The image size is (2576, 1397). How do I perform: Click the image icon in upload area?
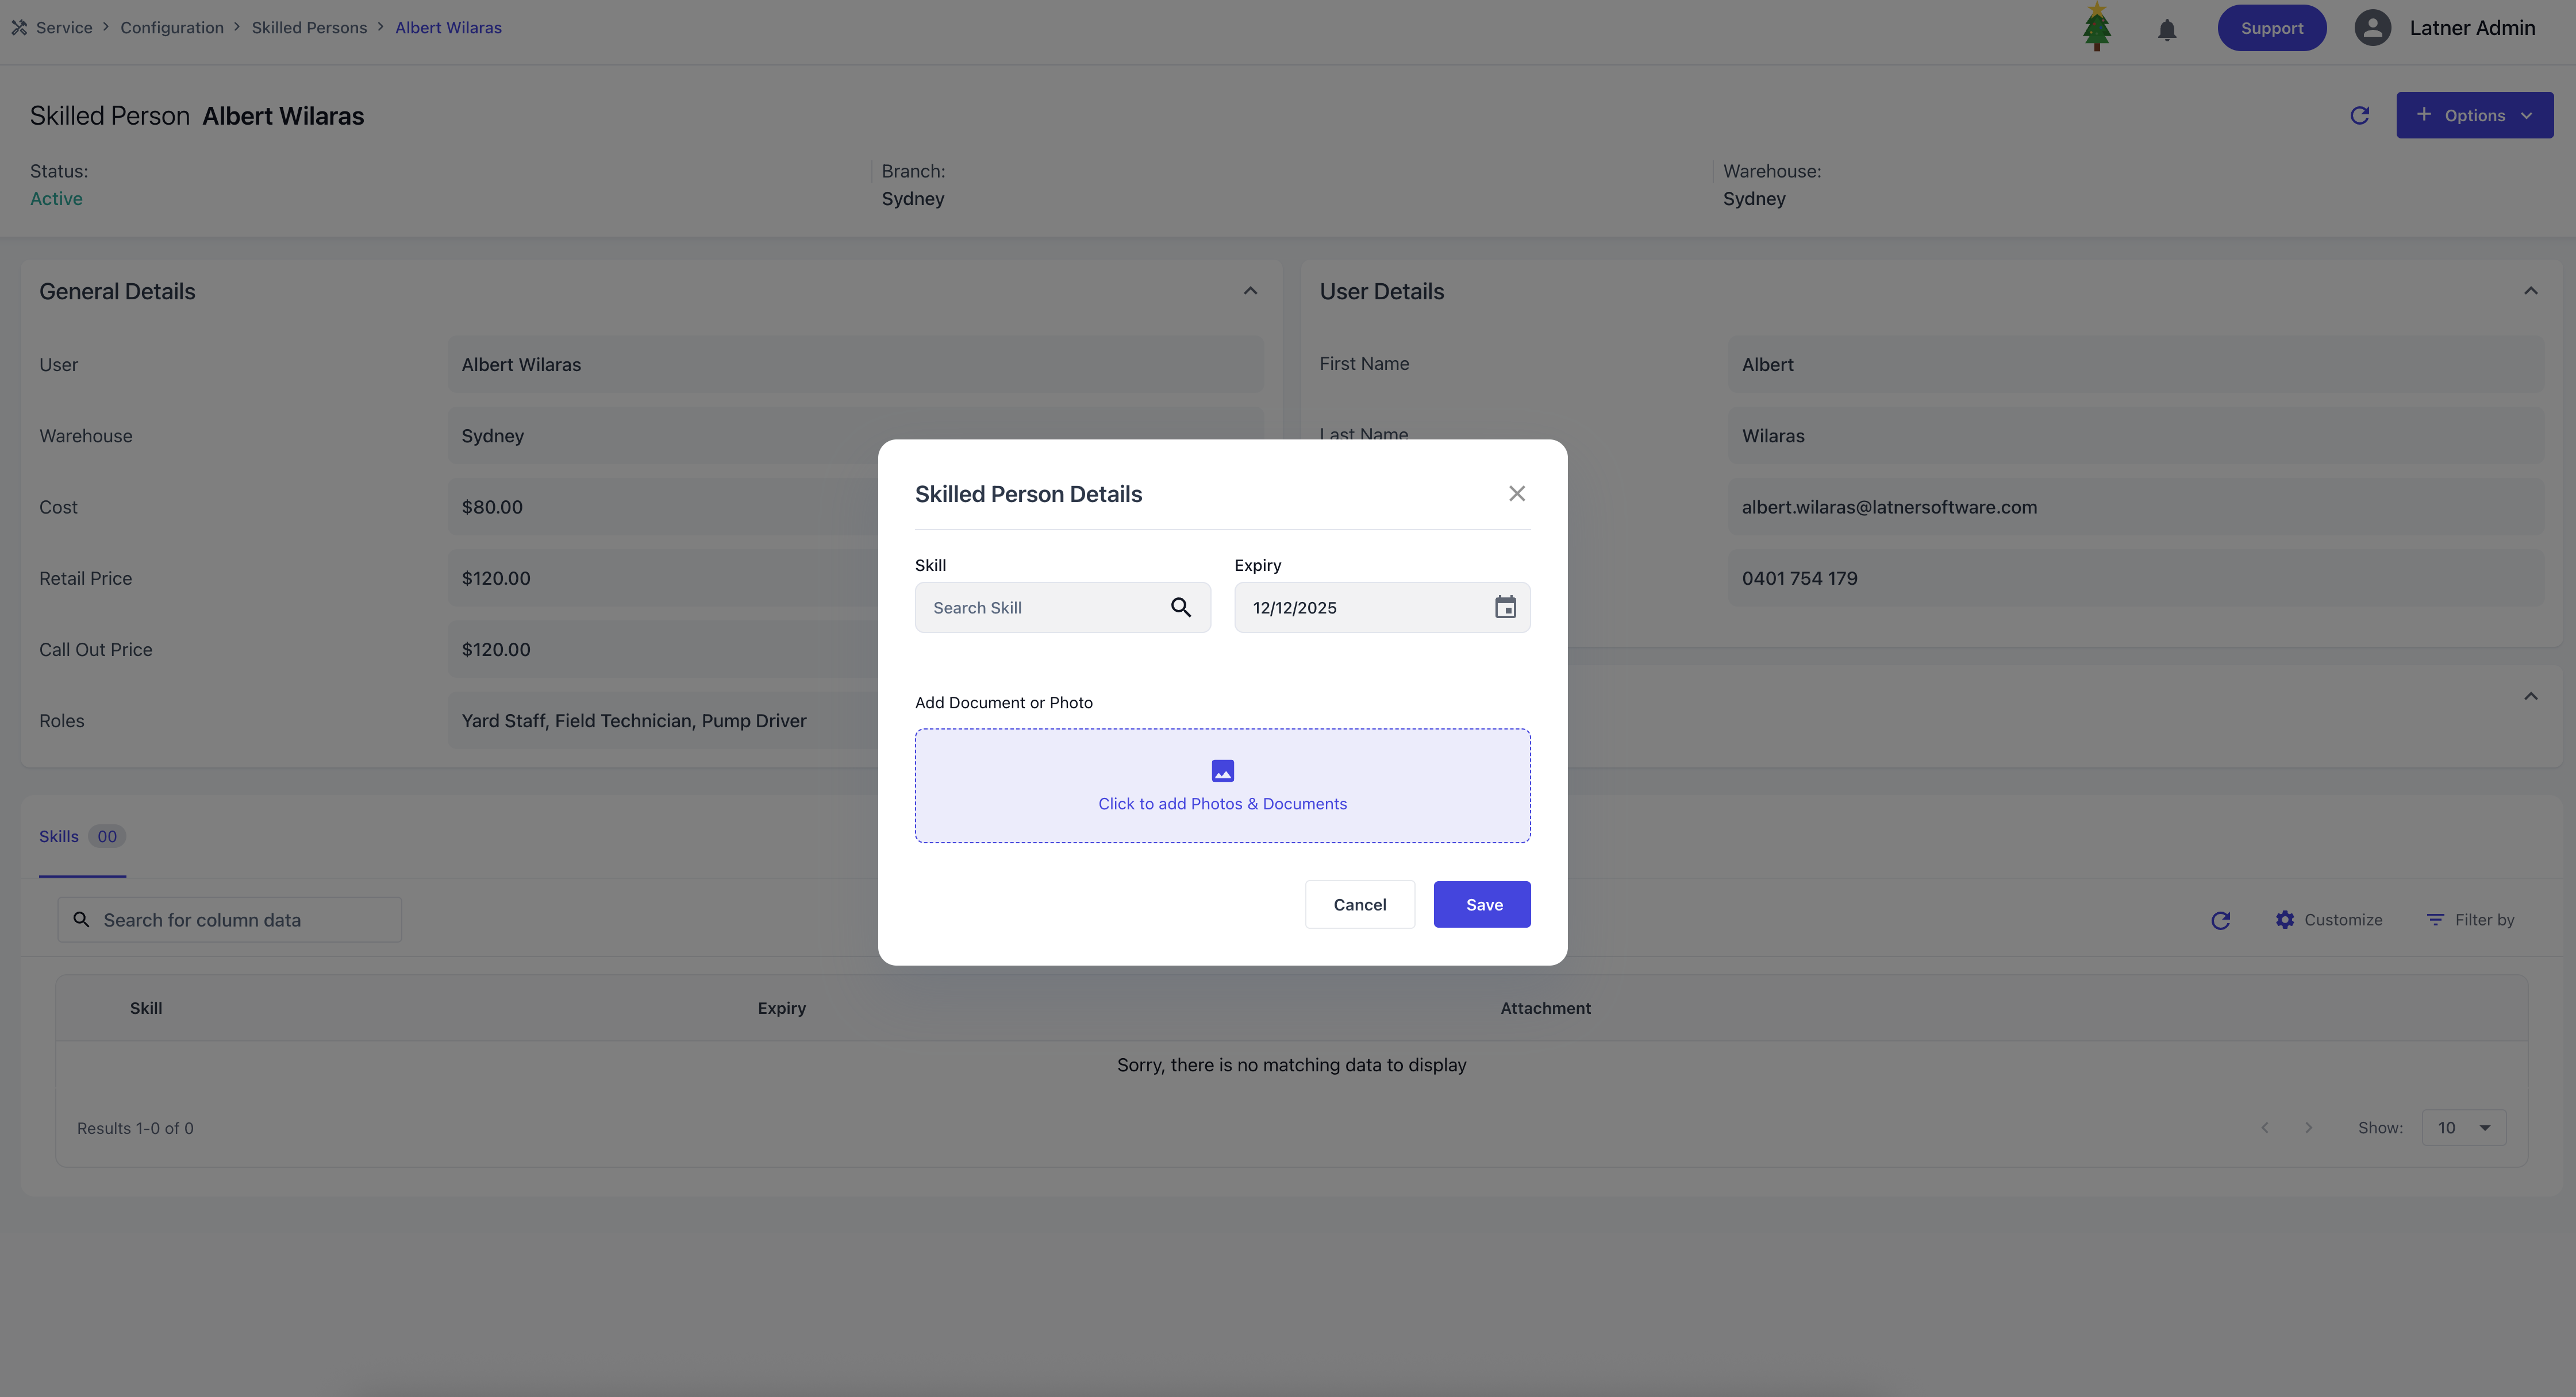[1222, 770]
